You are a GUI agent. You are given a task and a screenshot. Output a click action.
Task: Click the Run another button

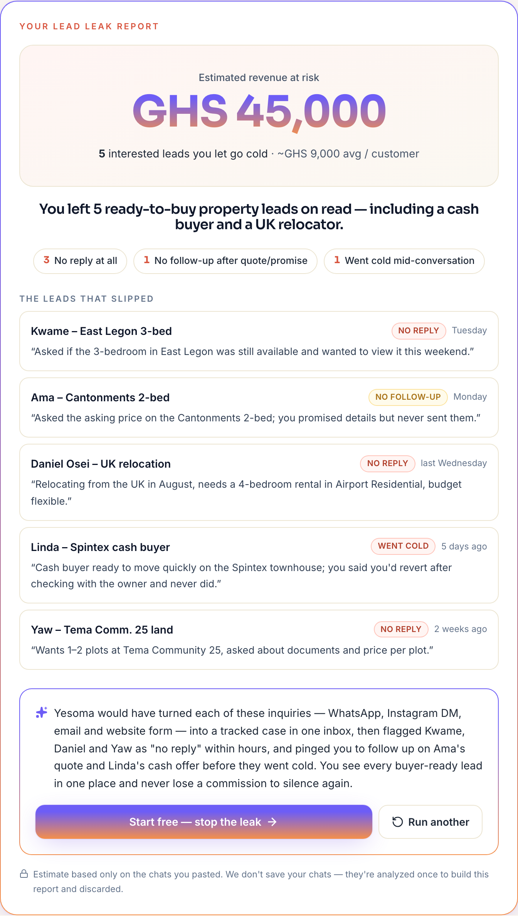click(430, 822)
